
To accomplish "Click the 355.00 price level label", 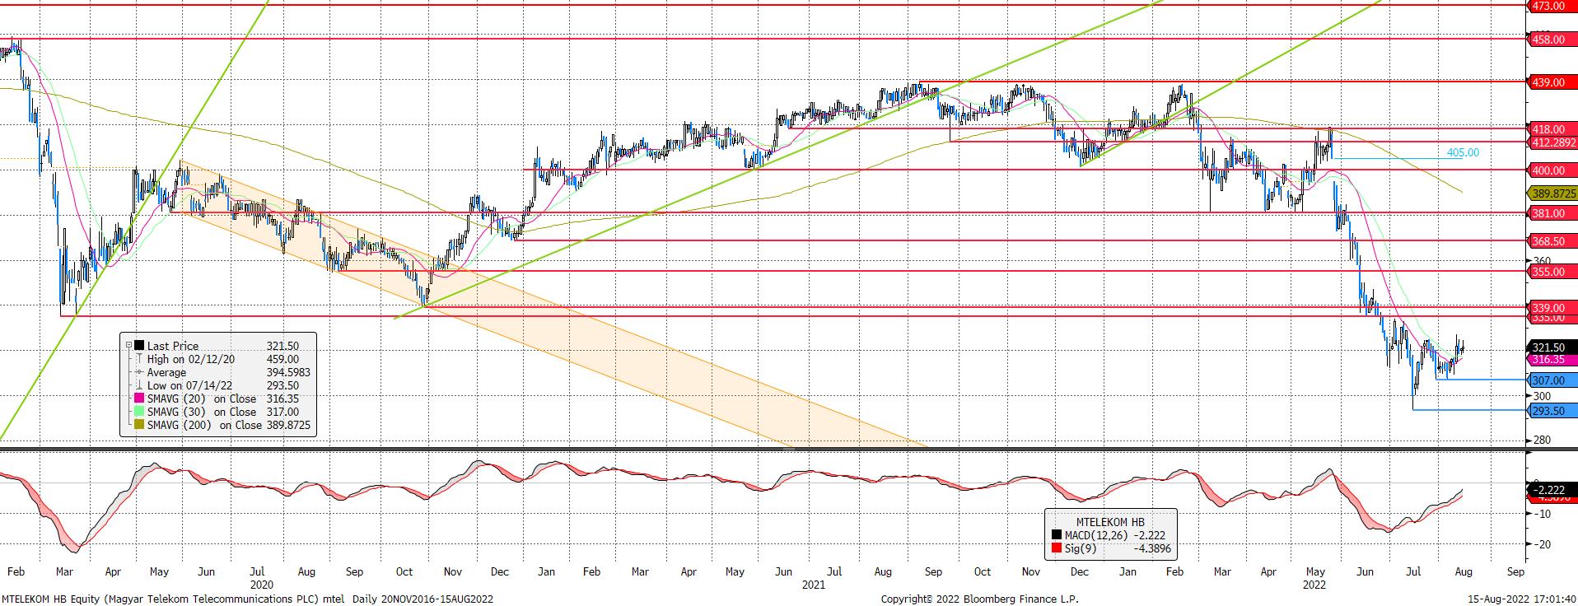I will (1552, 272).
